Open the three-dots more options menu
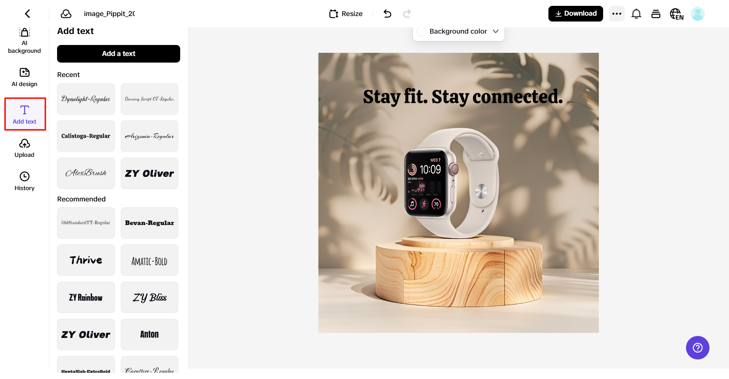729x379 pixels. click(617, 14)
